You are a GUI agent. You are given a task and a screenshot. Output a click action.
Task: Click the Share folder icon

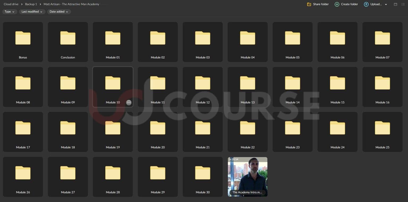point(309,4)
